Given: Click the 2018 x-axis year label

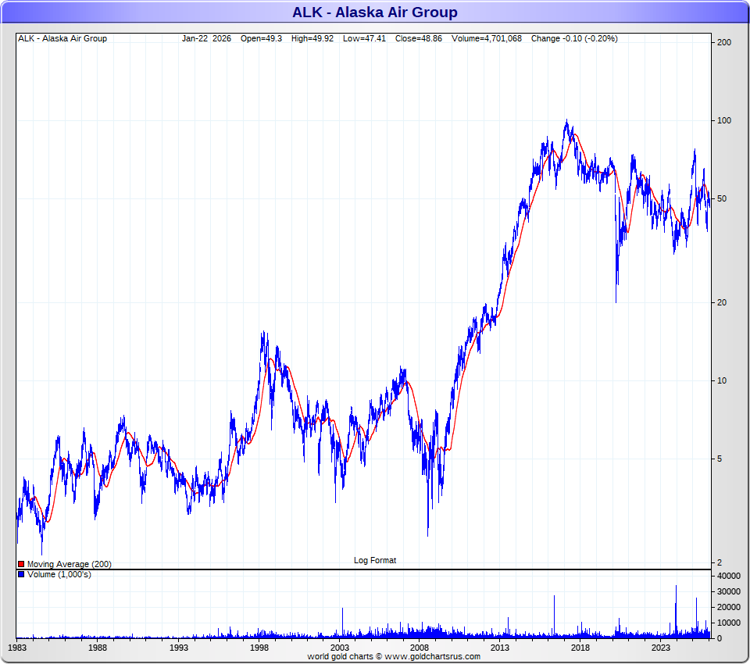Looking at the screenshot, I should [x=580, y=648].
